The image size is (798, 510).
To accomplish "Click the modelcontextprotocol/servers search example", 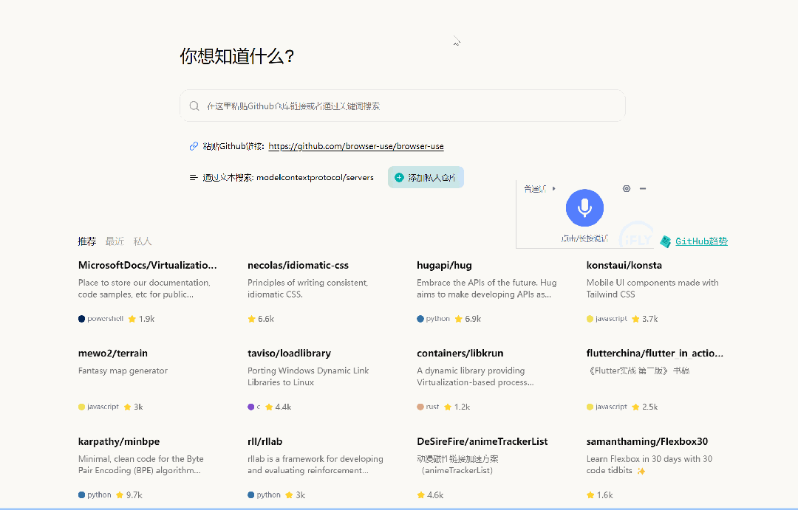I will (x=315, y=177).
